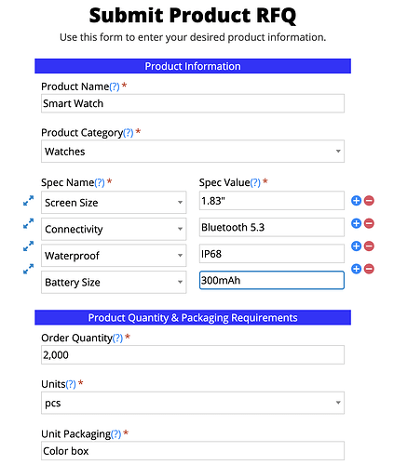This screenshot has width=394, height=465.
Task: Click the Product Name field containing Smart Watch
Action: click(193, 103)
